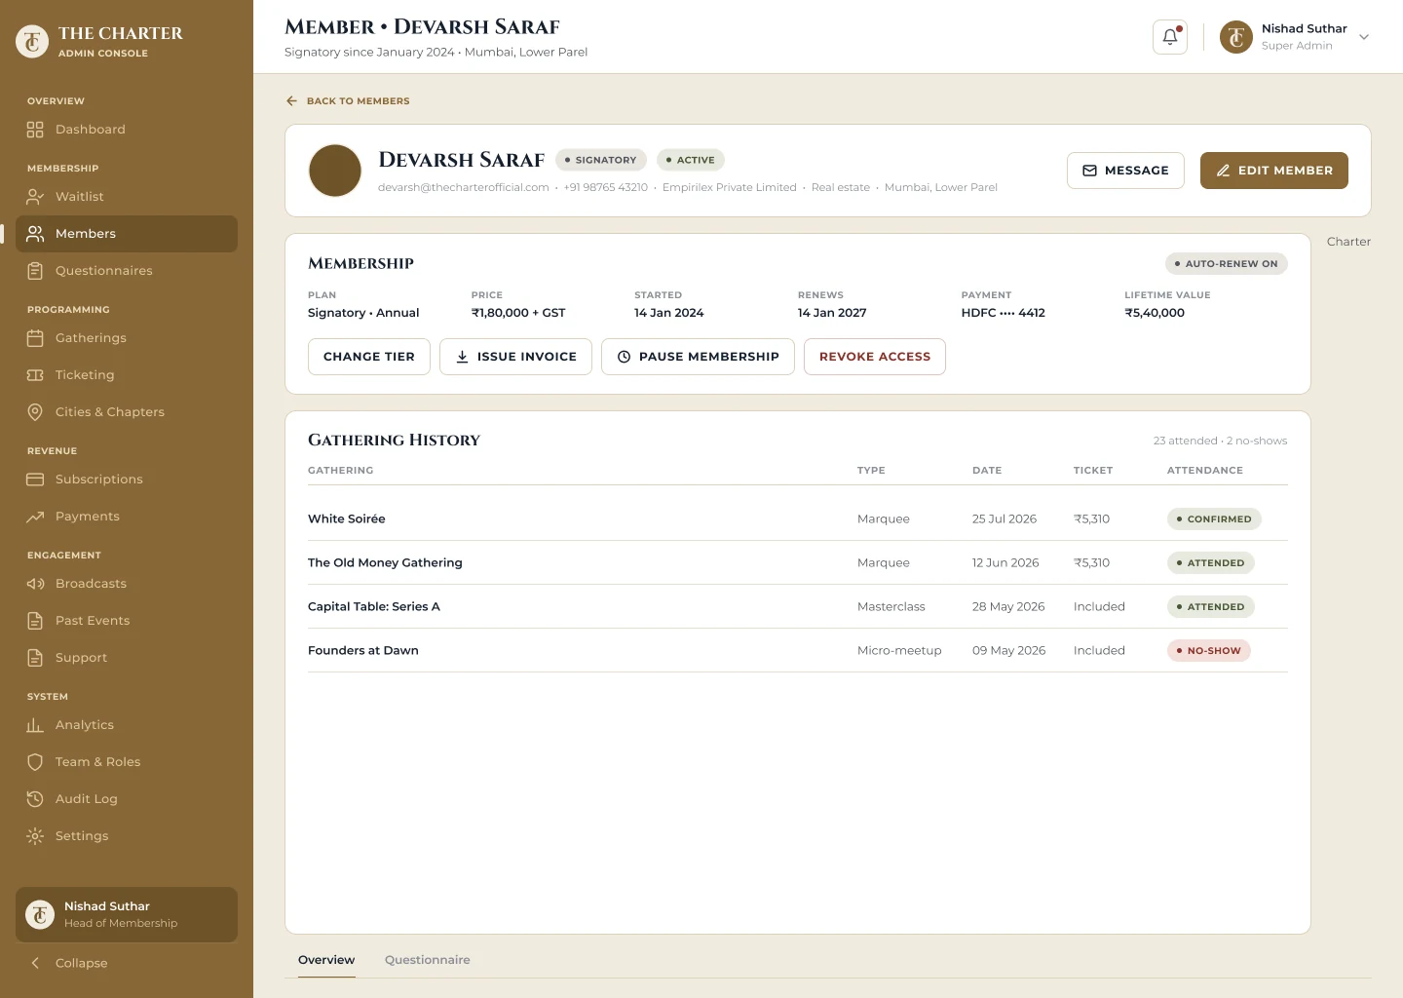This screenshot has width=1403, height=998.
Task: Click the No-Show attendance badge
Action: tap(1209, 651)
